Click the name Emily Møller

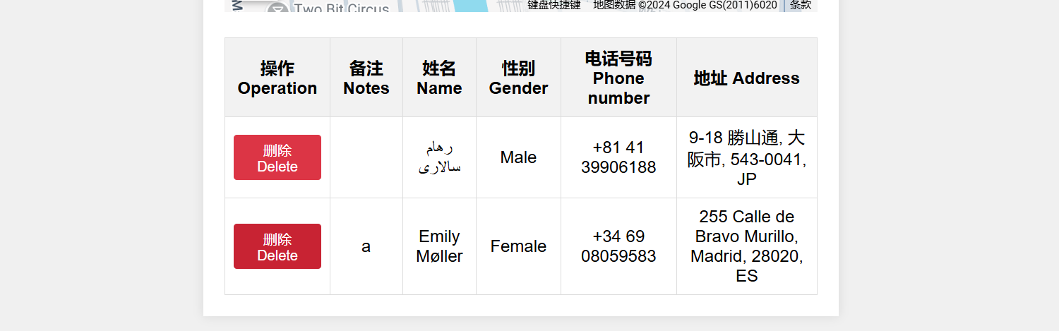pos(439,246)
